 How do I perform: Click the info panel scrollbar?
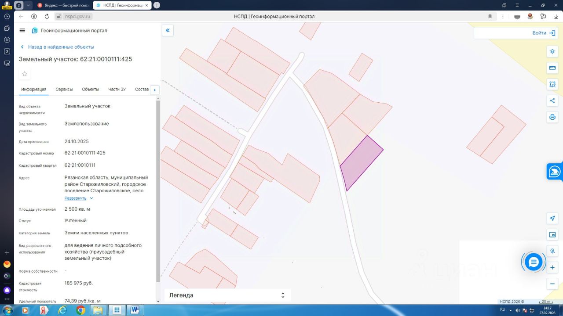pos(158,191)
